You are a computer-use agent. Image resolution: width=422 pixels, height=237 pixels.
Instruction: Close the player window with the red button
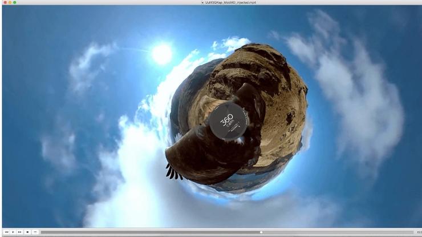click(5, 2)
